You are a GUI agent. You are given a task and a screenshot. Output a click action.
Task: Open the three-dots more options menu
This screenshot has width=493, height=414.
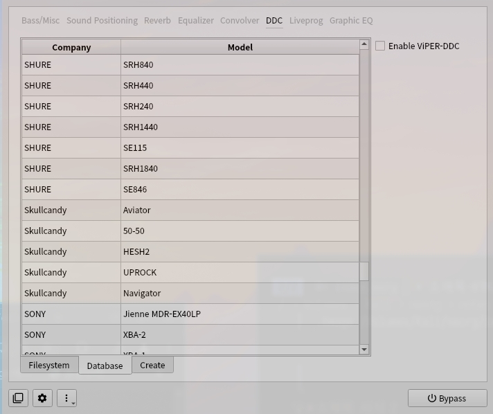pyautogui.click(x=66, y=398)
